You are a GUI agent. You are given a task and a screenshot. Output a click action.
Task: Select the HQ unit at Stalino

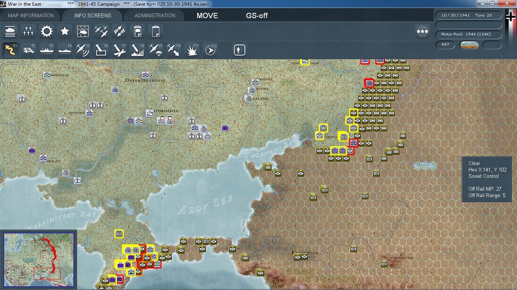tap(249, 98)
